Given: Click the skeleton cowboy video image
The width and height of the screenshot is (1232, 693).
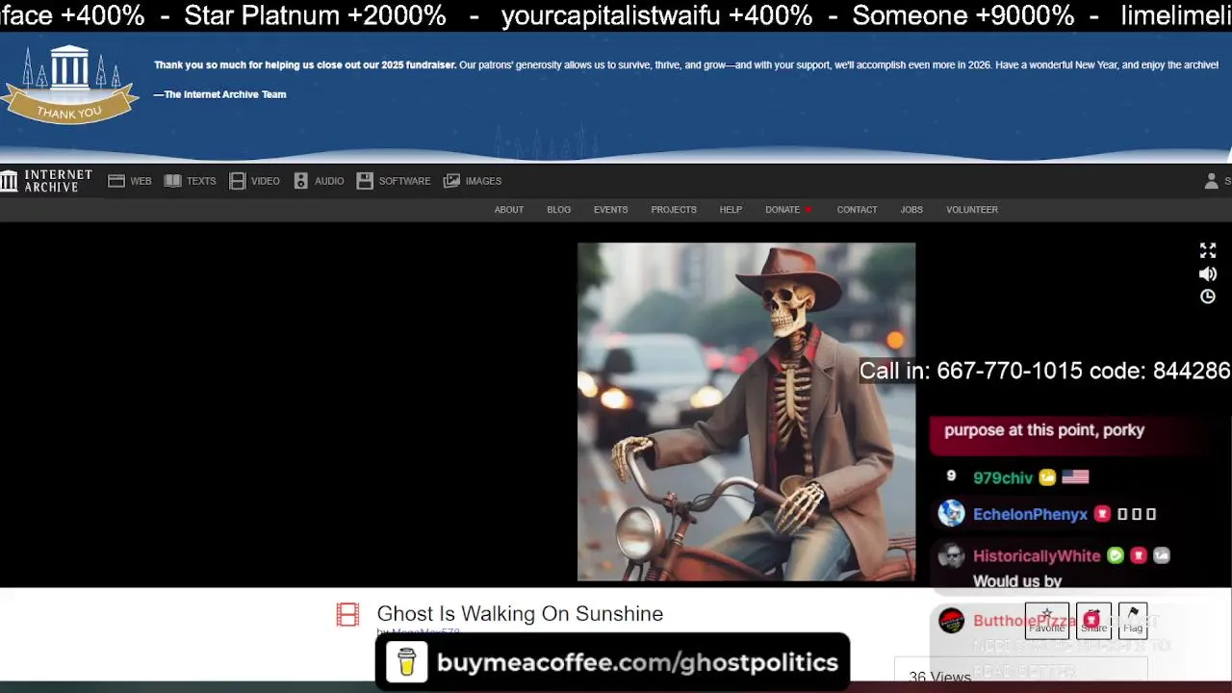Looking at the screenshot, I should click(746, 412).
